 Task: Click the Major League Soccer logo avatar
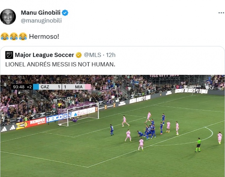point(9,55)
